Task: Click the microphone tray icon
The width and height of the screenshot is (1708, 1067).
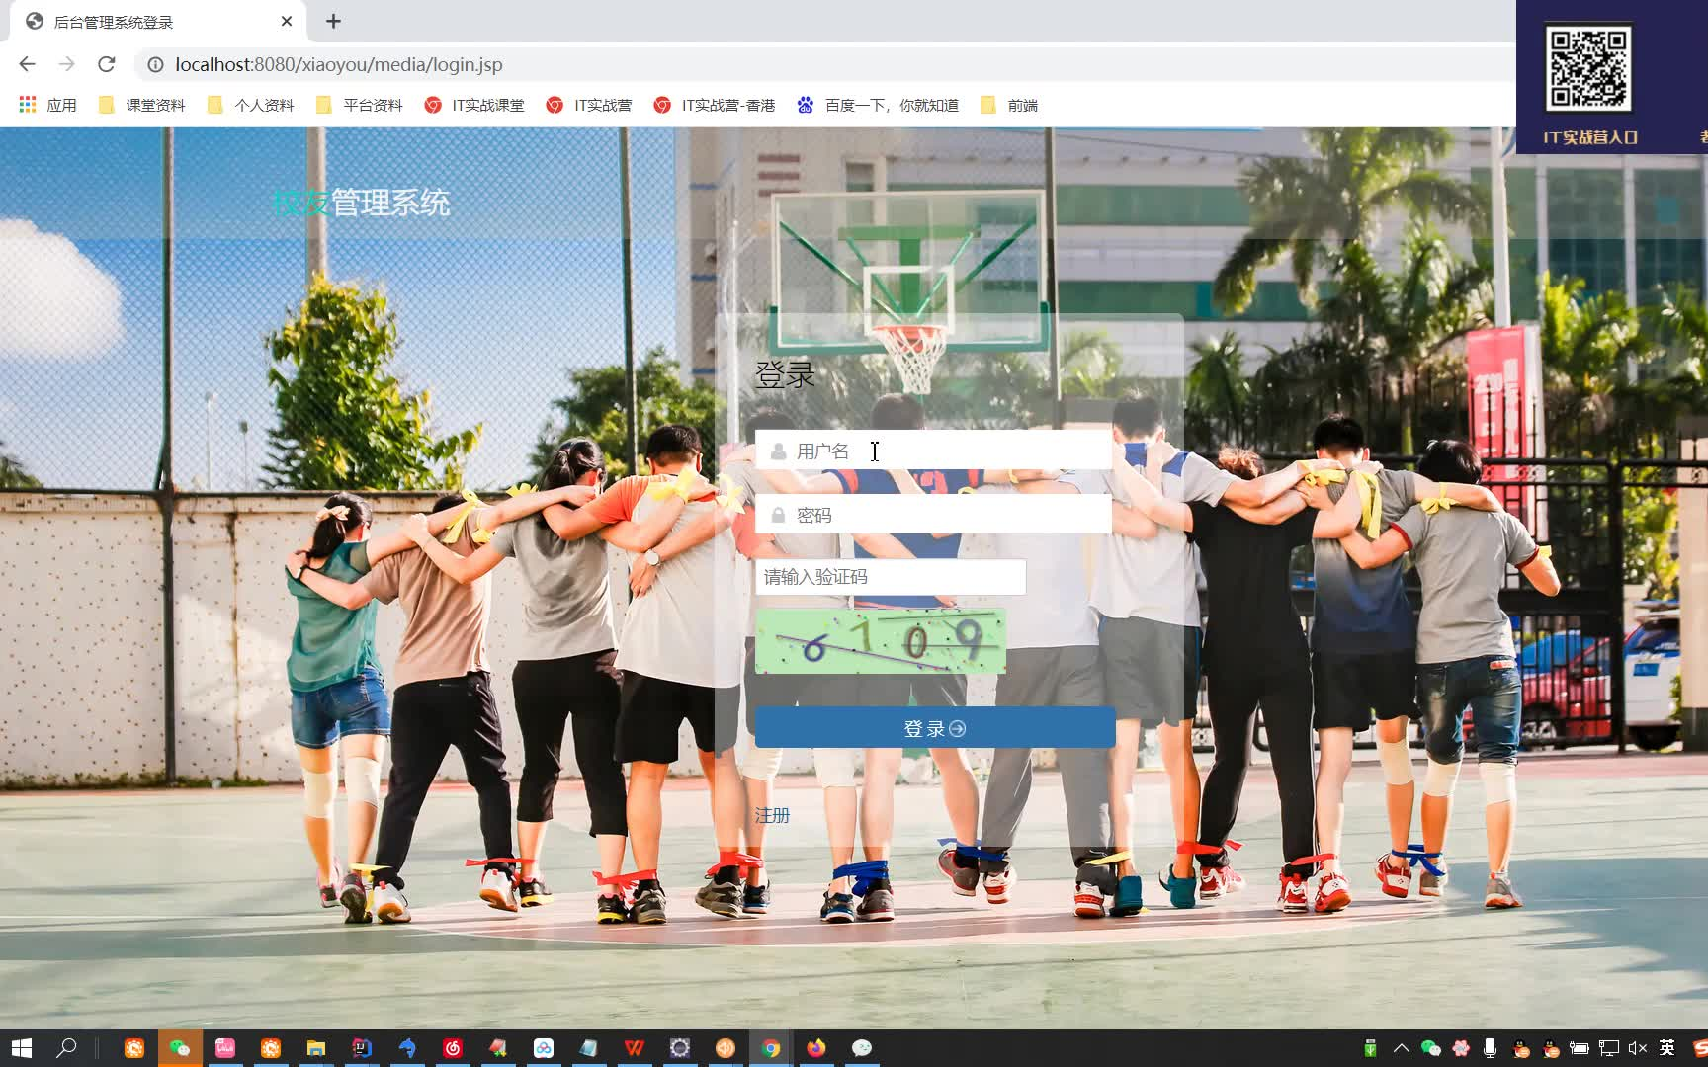Action: click(x=1490, y=1048)
